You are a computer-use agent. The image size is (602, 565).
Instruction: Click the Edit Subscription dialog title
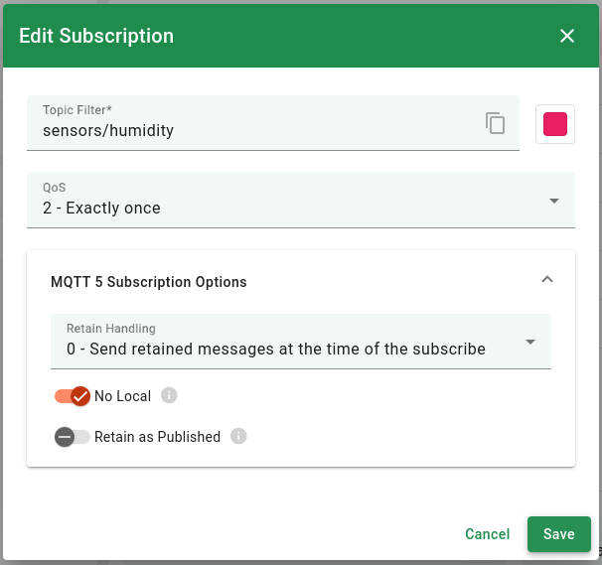96,36
